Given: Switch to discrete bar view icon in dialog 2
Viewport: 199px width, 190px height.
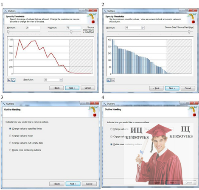Looking at the screenshot, I should click(109, 80).
